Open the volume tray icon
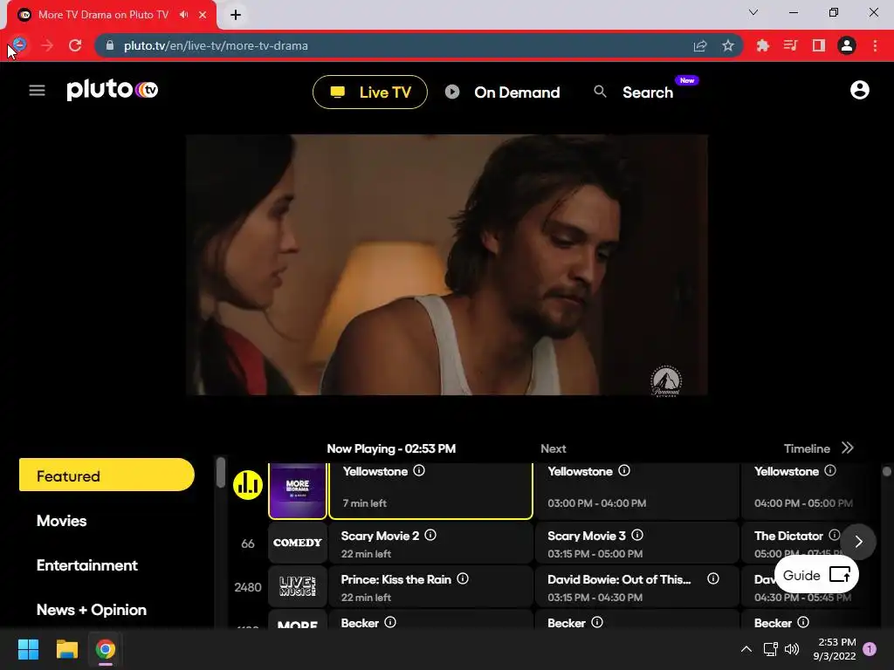 (792, 649)
